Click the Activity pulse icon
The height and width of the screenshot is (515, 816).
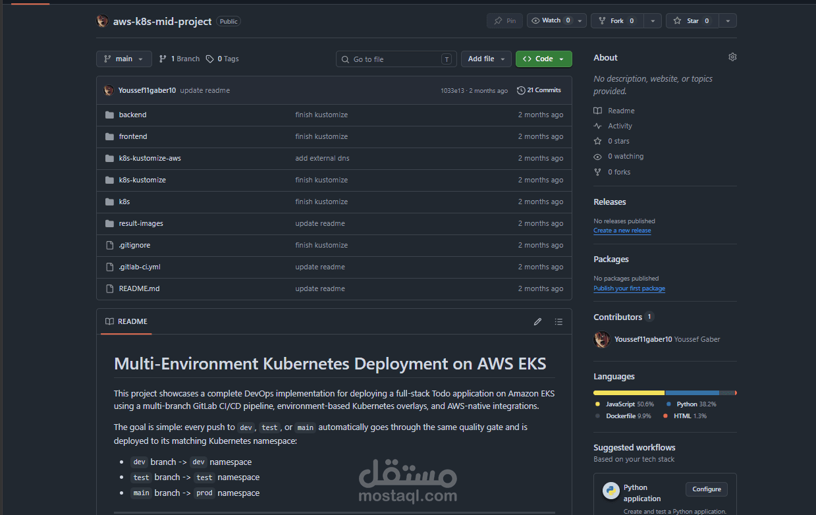point(597,126)
